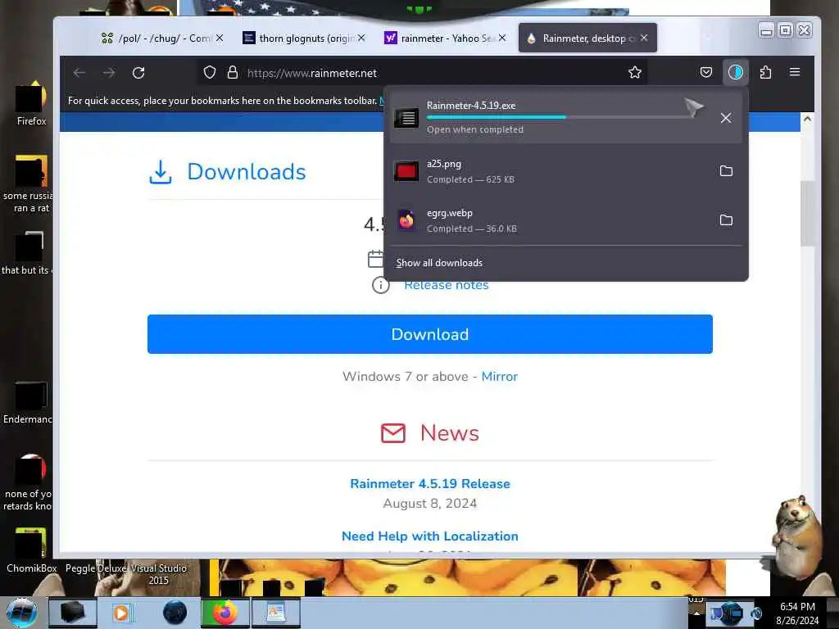Viewport: 839px width, 629px height.
Task: Click the Rainmeter-4.5.19.exe file name
Action: [x=471, y=106]
